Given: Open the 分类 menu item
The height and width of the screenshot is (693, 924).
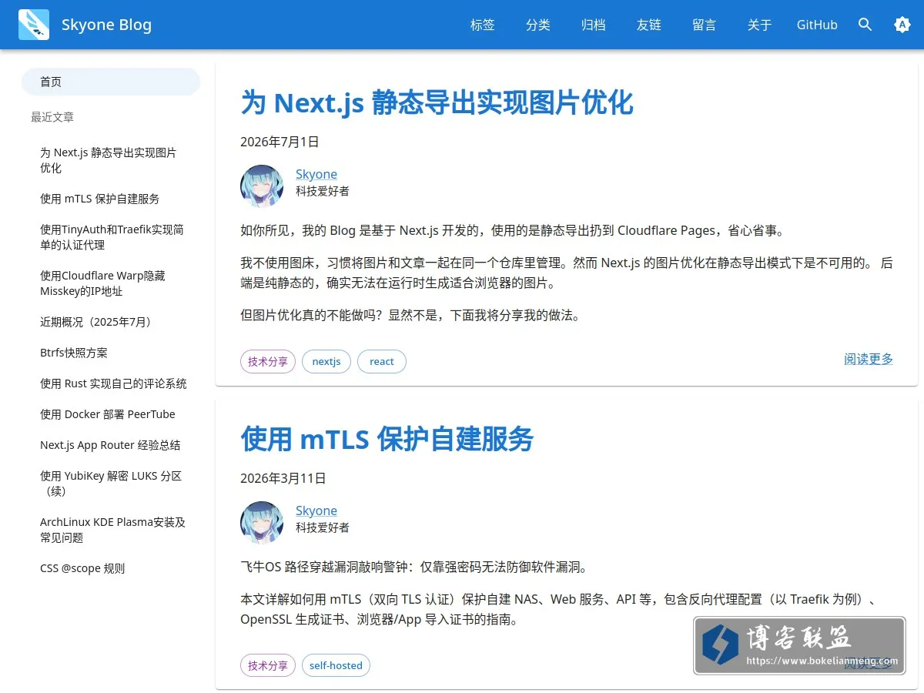Looking at the screenshot, I should click(x=538, y=25).
